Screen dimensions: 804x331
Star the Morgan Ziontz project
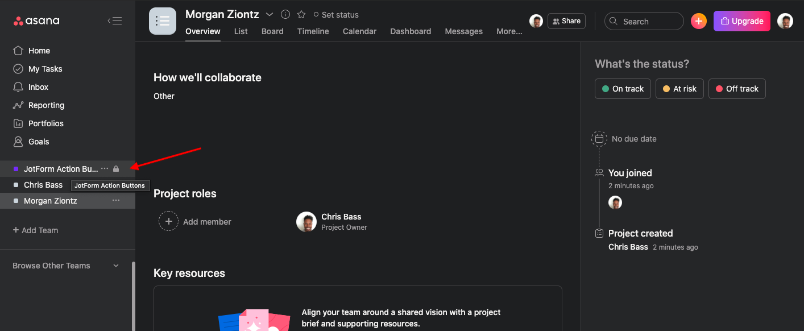301,15
